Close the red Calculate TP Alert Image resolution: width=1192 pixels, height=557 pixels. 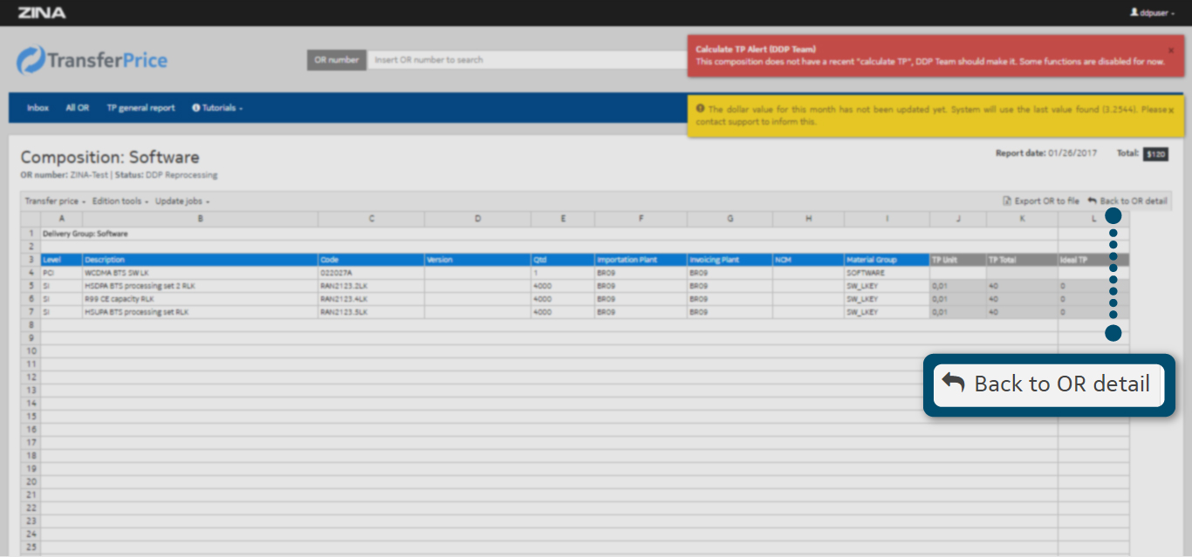click(x=1170, y=51)
